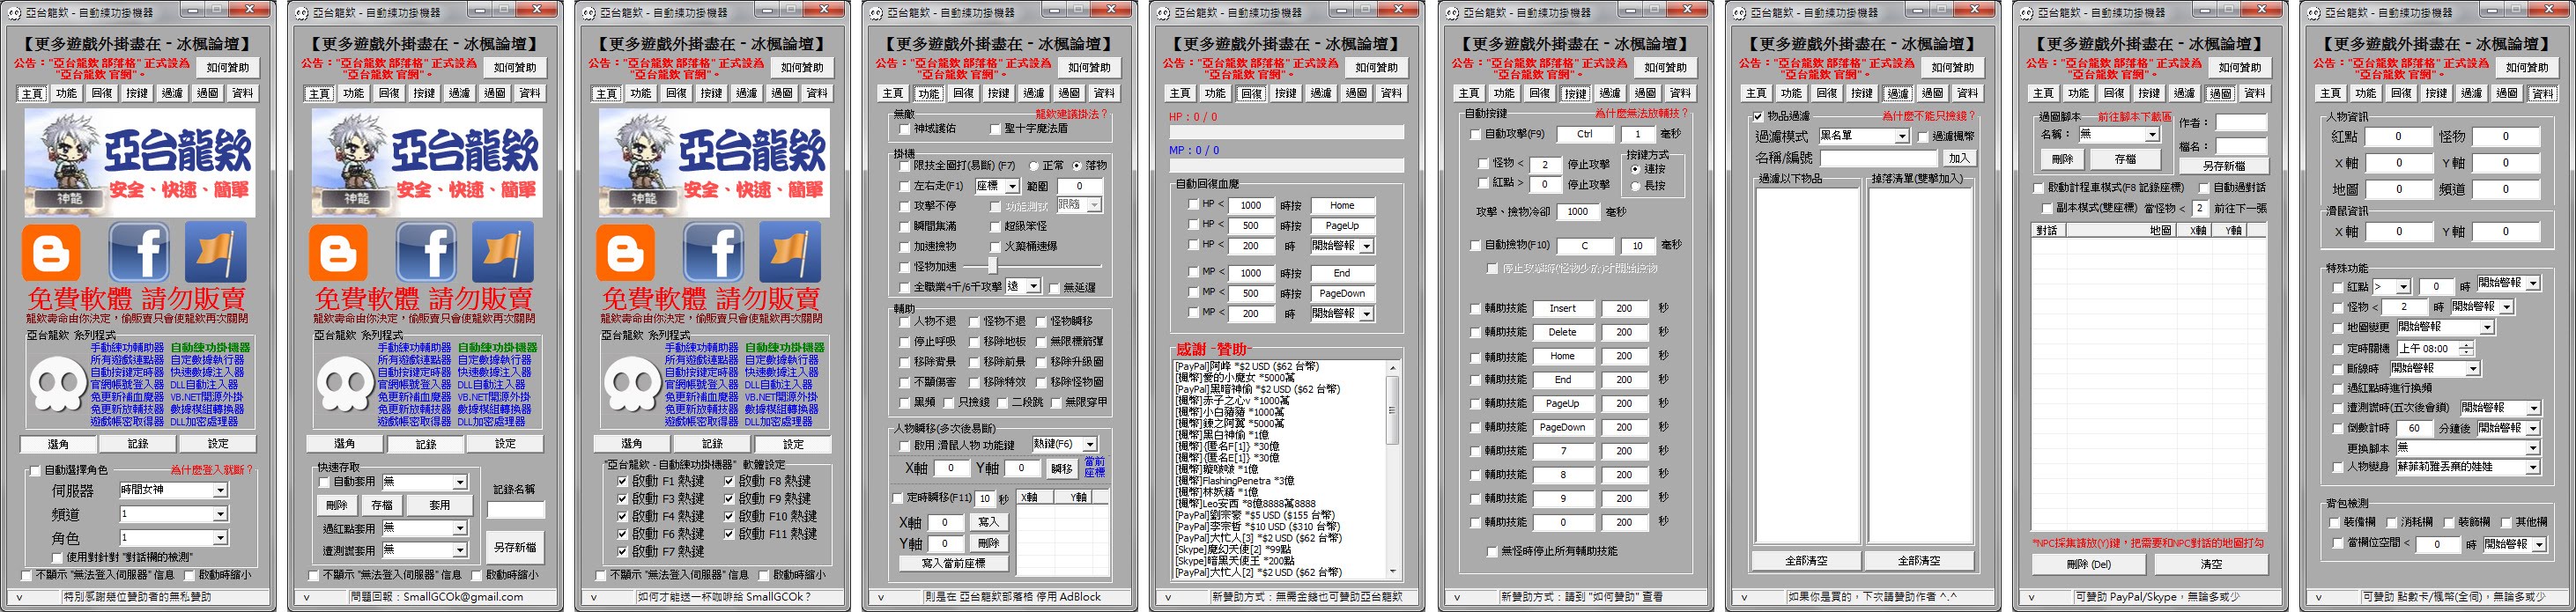Click the orange flag icon above the hotkey checkboxes
Image resolution: width=2576 pixels, height=612 pixels.
[x=789, y=250]
